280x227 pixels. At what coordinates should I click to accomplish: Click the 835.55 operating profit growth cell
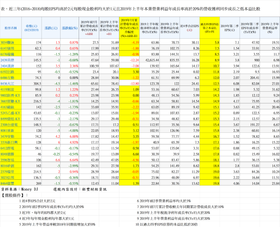pyautogui.click(x=174, y=60)
